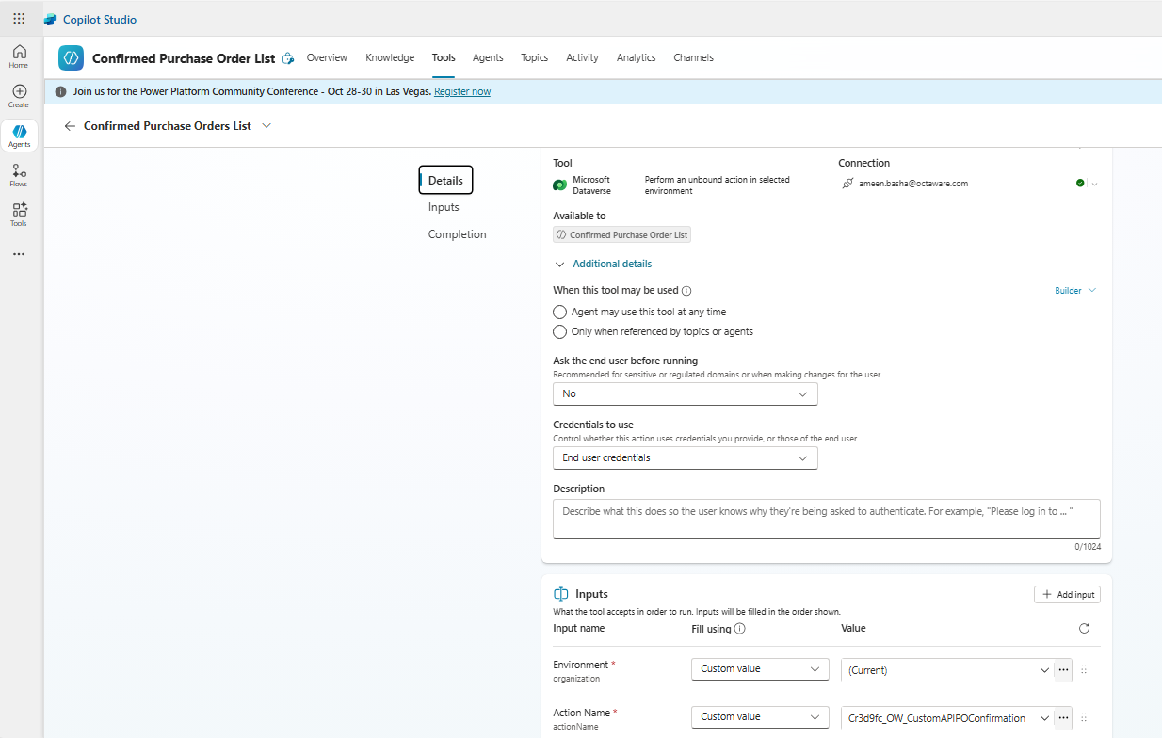Click the back arrow beside Confirmed Purchase Orders List

70,126
